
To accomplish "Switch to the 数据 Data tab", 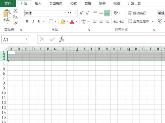I will click(x=88, y=4).
